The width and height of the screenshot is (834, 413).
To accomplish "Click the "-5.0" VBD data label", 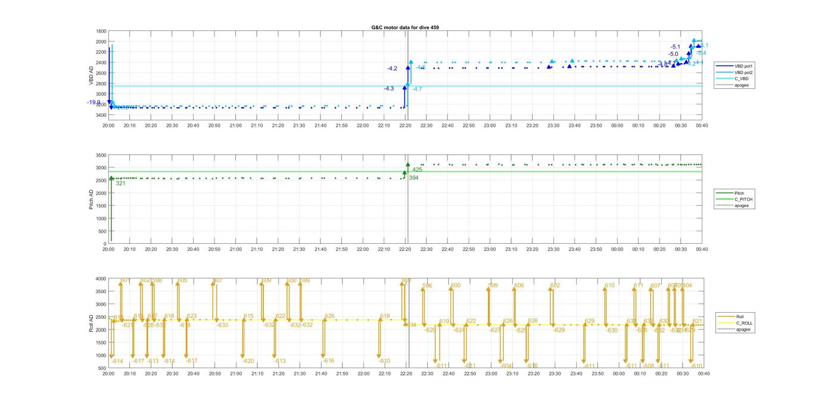I will (673, 54).
